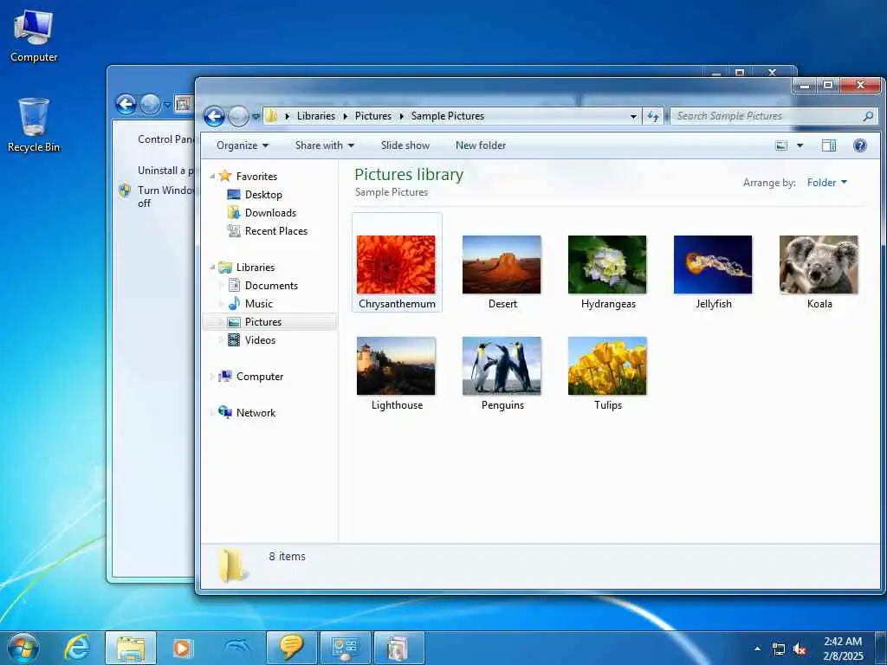Expand the address bar history dropdown arrow

(633, 117)
